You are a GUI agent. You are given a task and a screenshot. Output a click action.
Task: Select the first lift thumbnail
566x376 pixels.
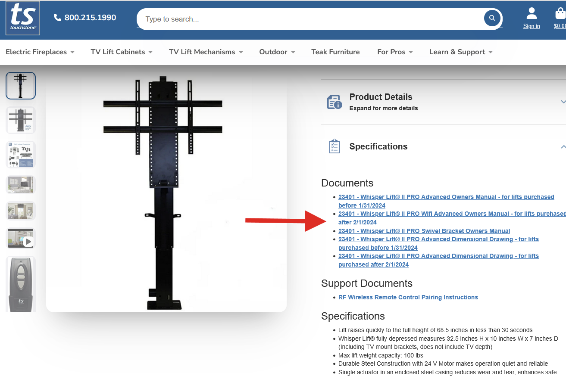pos(21,86)
